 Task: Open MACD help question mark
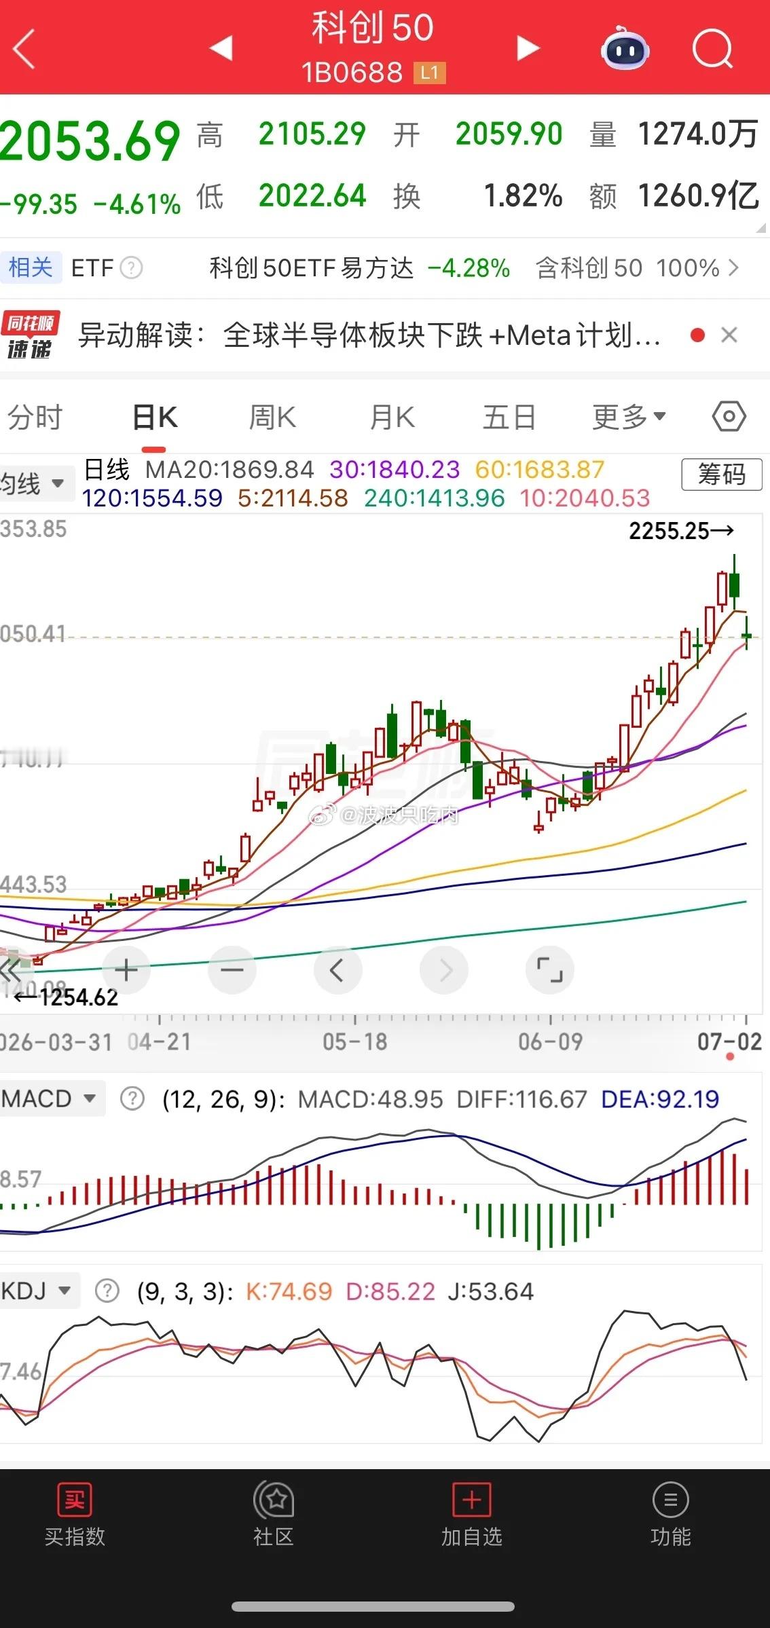click(132, 1098)
